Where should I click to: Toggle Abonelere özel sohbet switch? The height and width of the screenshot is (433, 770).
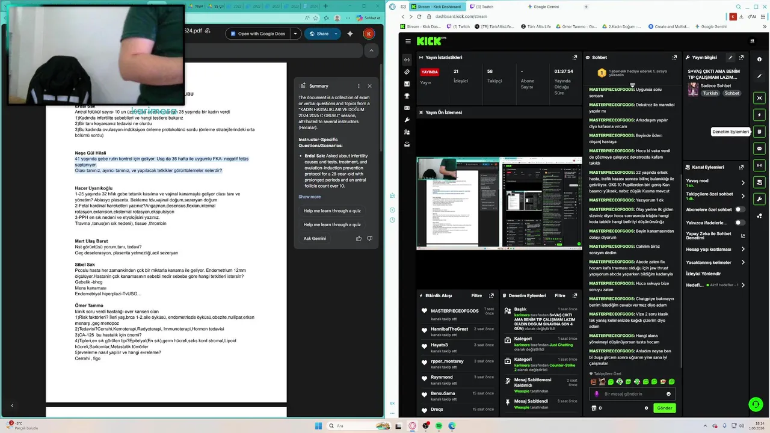(739, 209)
